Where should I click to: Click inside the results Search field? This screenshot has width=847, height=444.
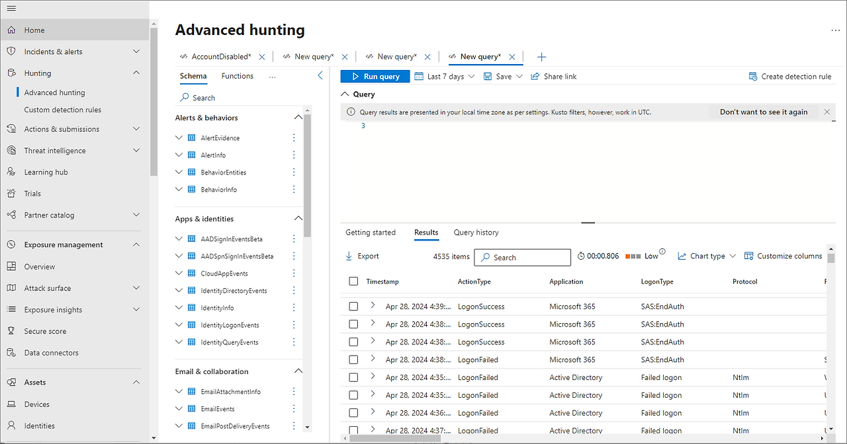pyautogui.click(x=529, y=257)
